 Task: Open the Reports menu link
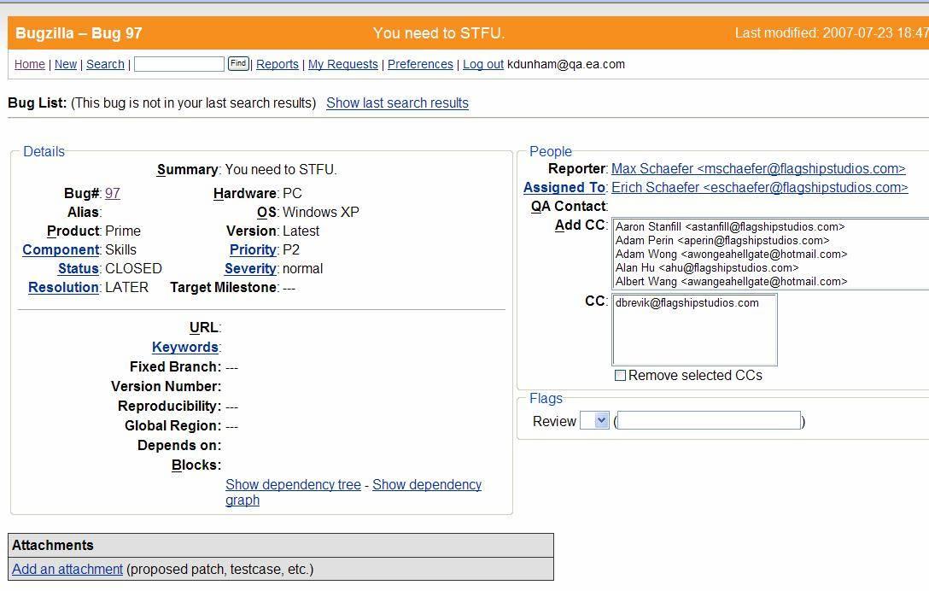click(278, 64)
